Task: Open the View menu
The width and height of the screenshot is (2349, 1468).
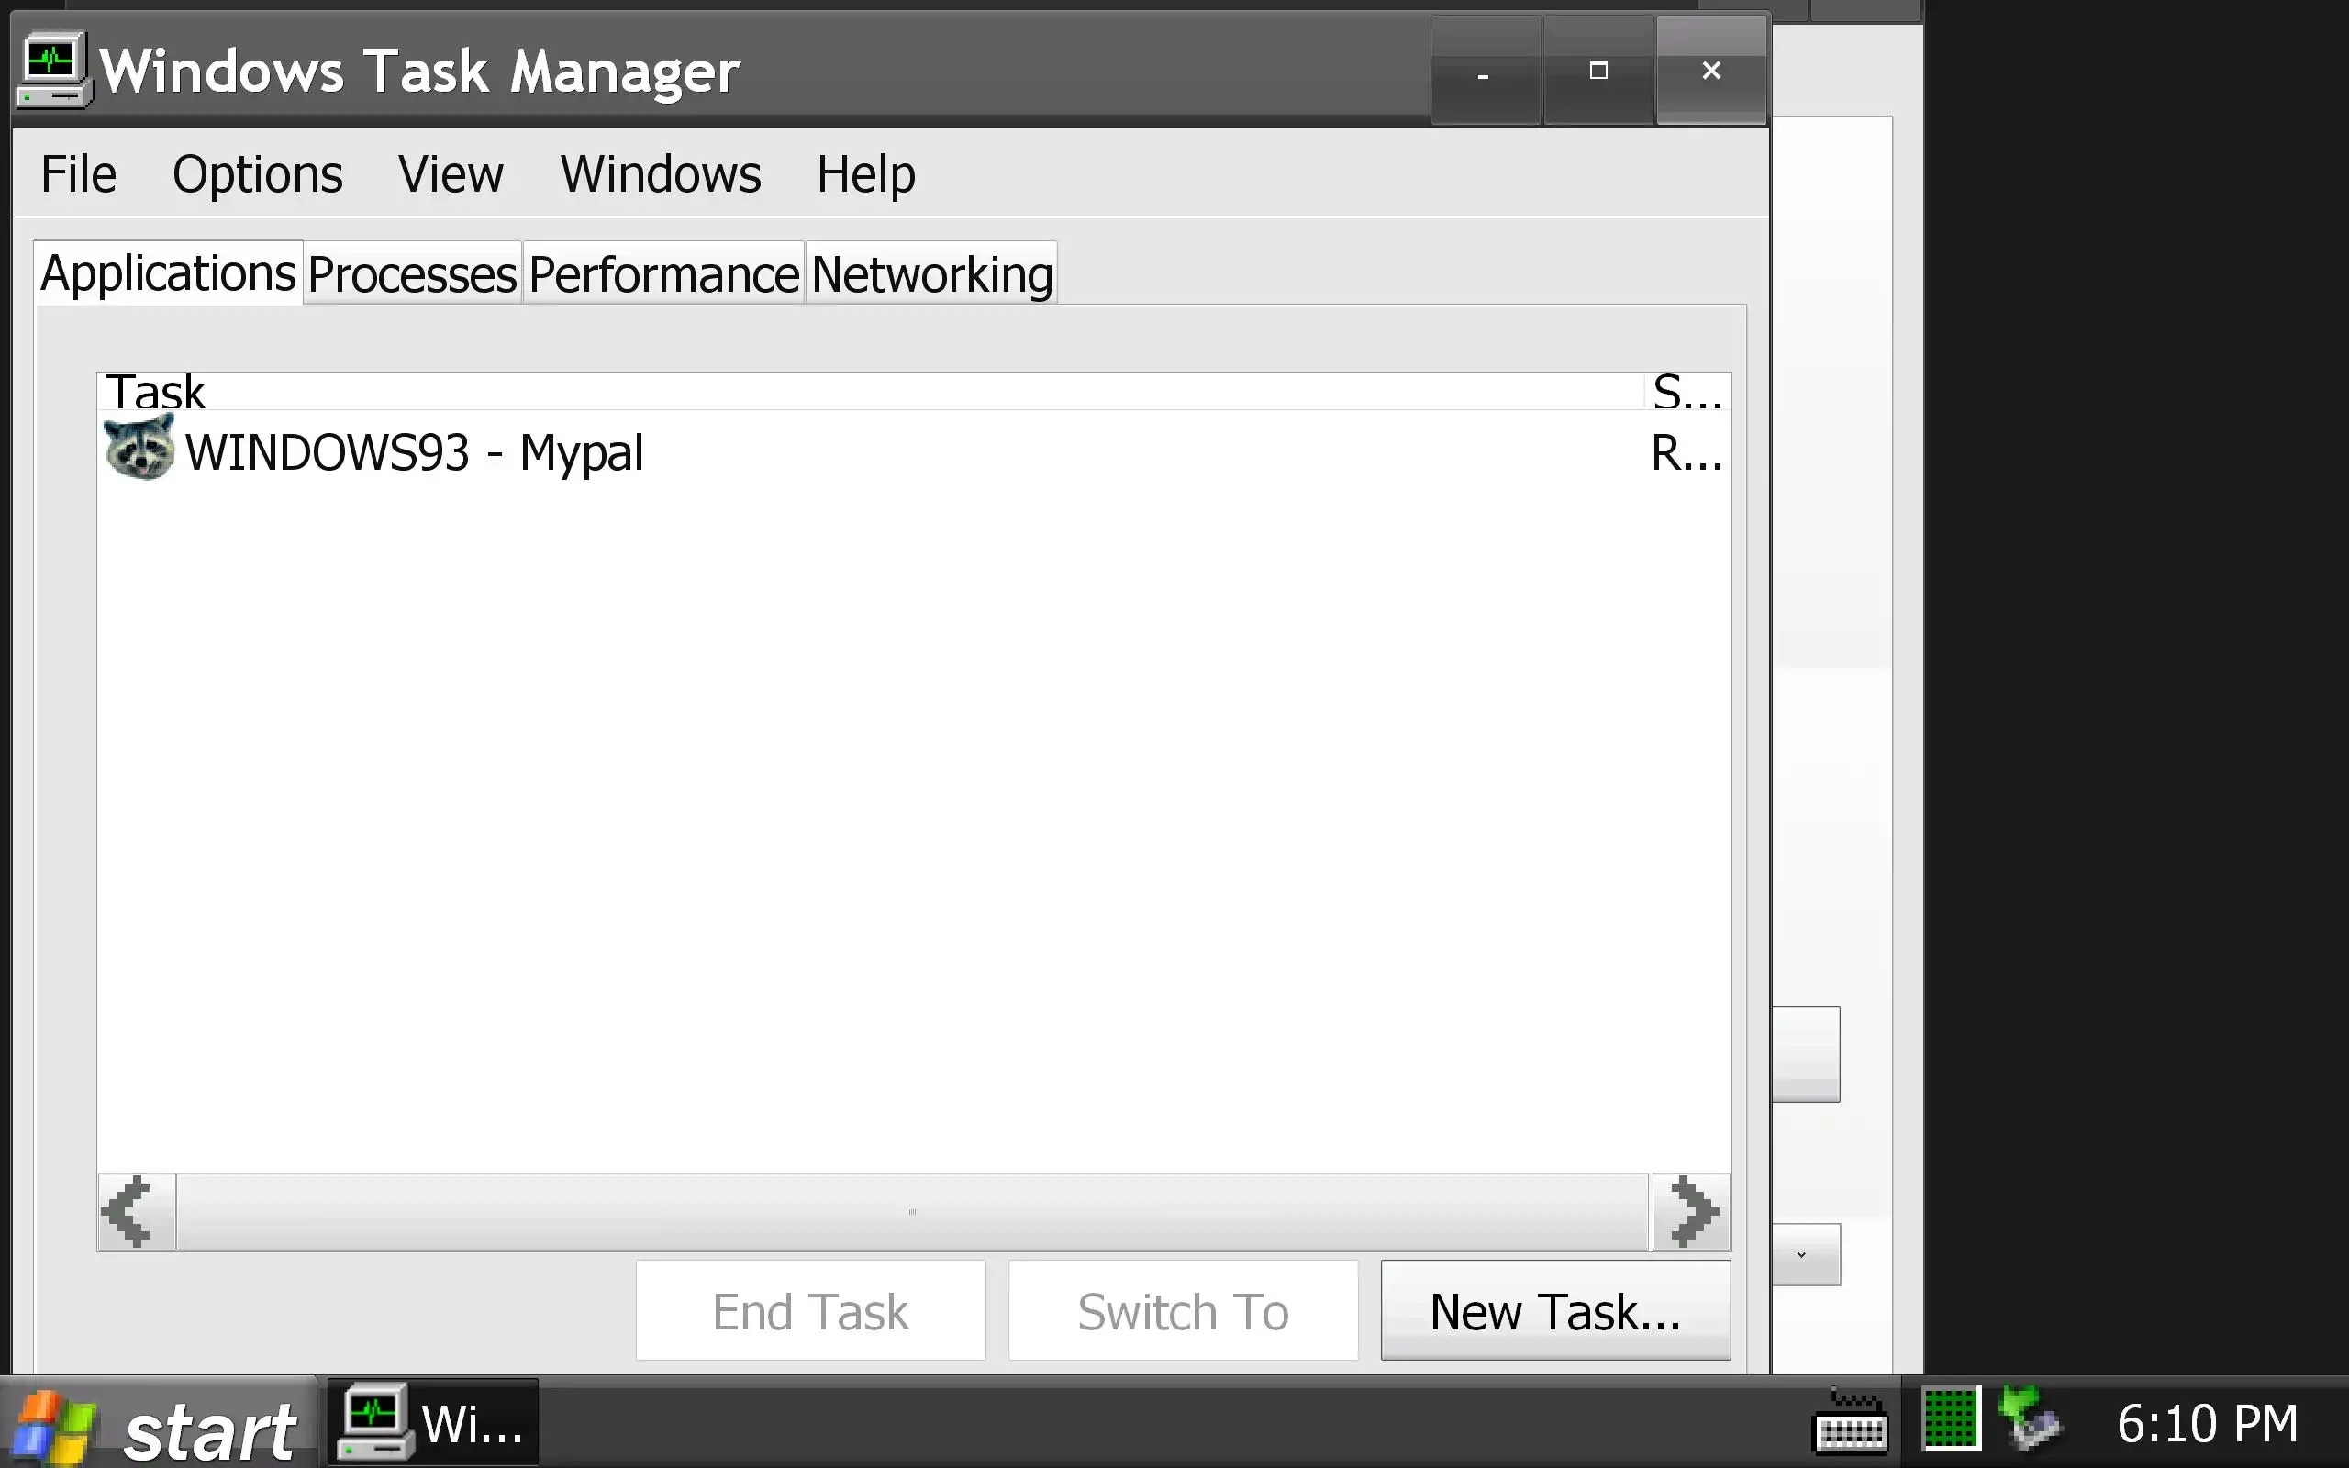Action: coord(451,174)
